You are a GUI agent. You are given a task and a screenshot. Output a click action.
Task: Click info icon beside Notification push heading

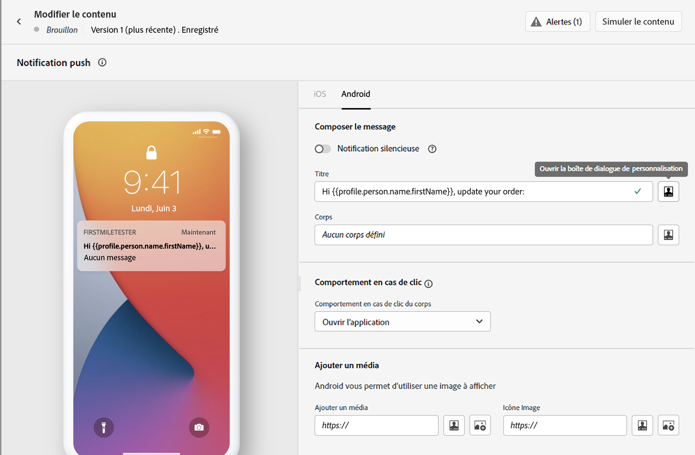(x=102, y=63)
